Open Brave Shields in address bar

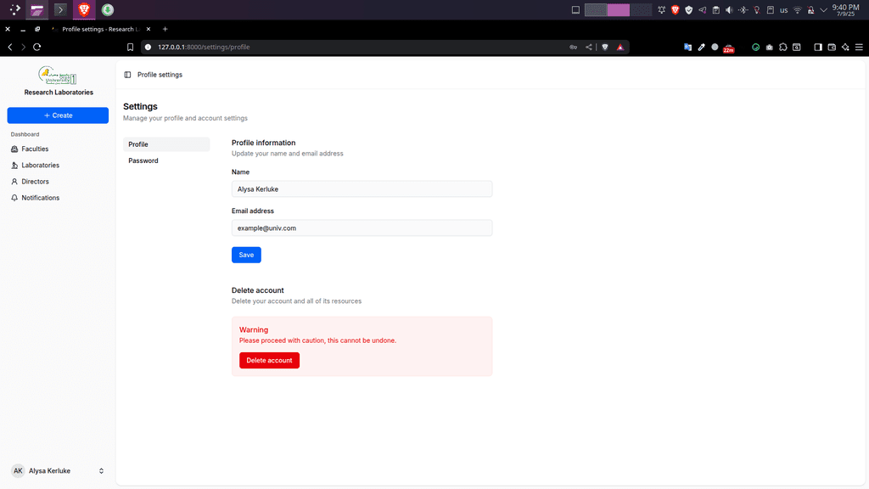(x=605, y=48)
